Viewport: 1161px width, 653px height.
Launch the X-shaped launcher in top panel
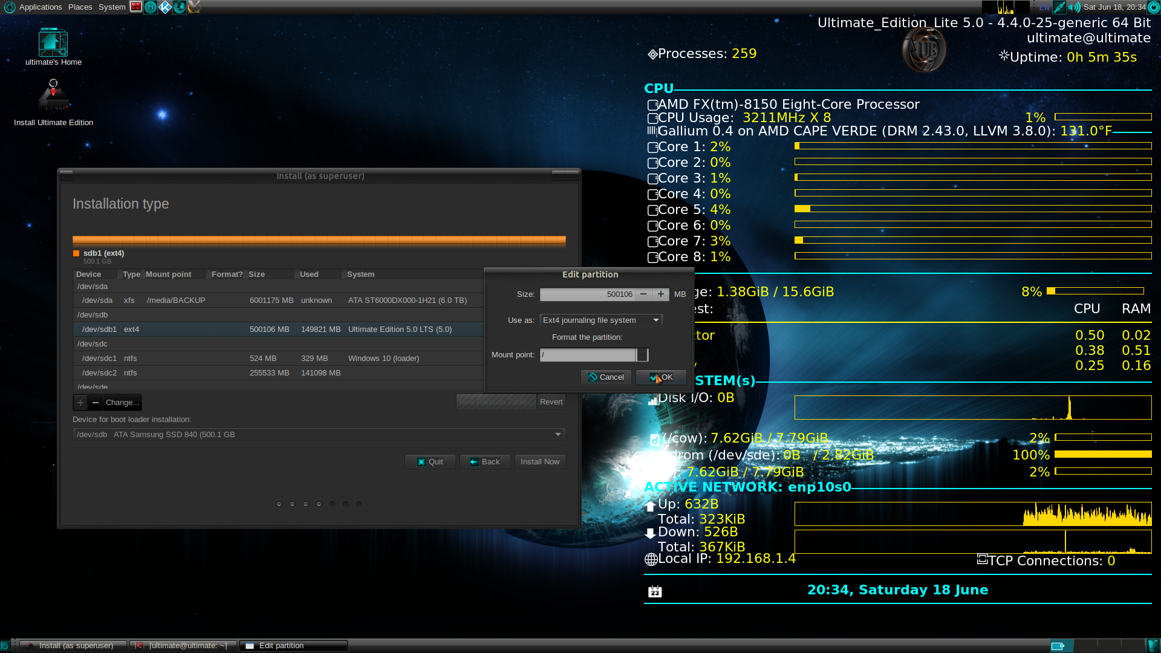[194, 7]
